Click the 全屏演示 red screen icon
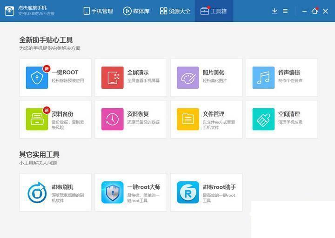The width and height of the screenshot is (335, 238). [x=113, y=78]
